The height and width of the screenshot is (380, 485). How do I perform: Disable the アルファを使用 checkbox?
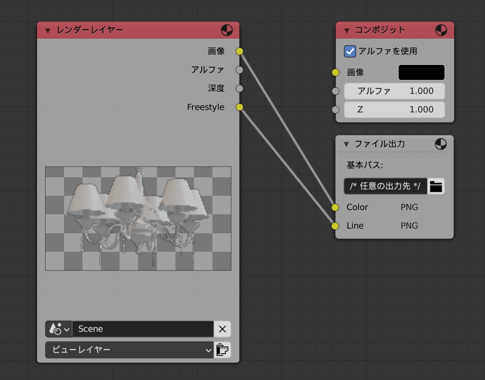tap(350, 51)
